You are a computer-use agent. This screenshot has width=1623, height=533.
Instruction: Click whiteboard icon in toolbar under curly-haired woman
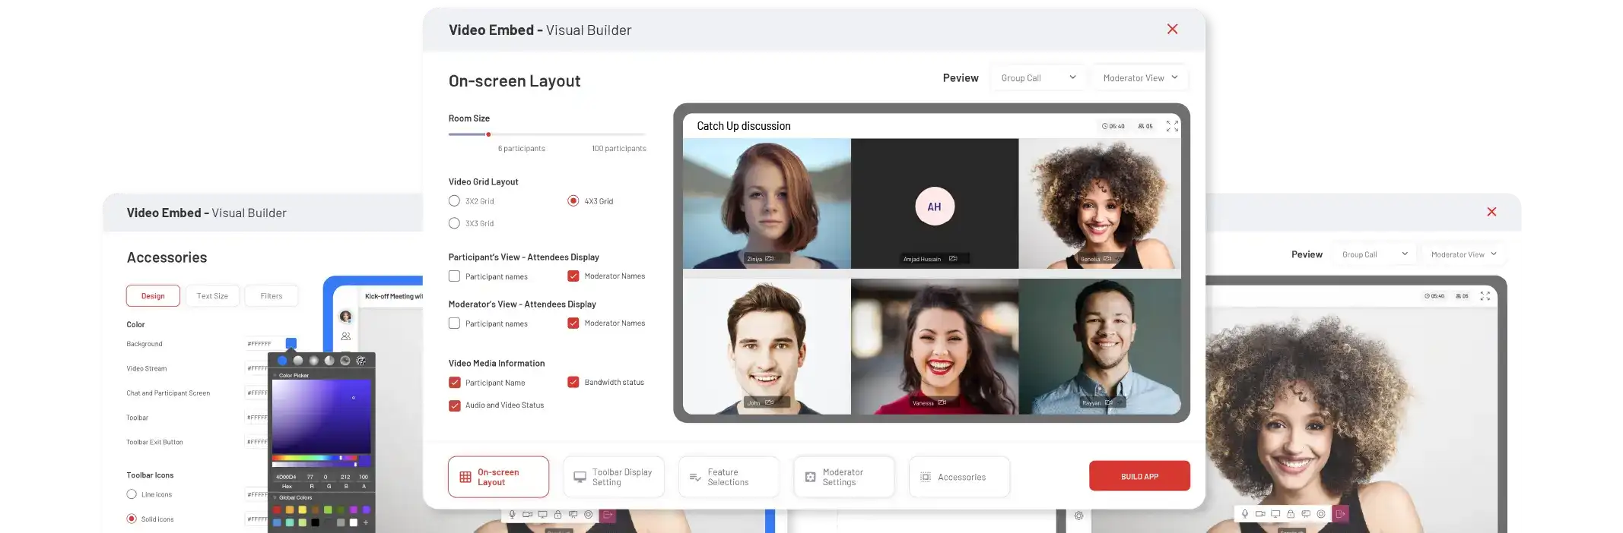[x=1306, y=514]
